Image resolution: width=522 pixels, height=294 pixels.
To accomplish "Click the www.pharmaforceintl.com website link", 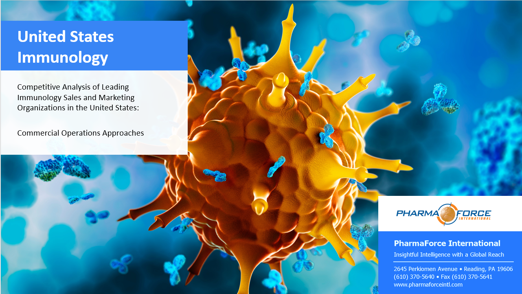I will [428, 285].
